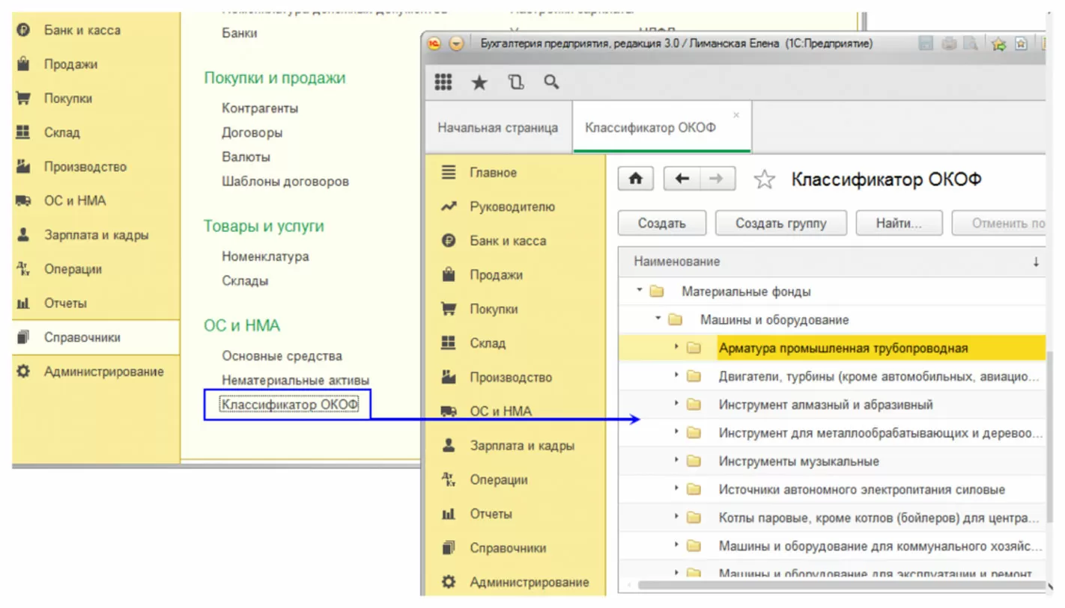Image resolution: width=1065 pixels, height=608 pixels.
Task: Select the Арматура промышленная трубопроводная row
Action: (843, 348)
